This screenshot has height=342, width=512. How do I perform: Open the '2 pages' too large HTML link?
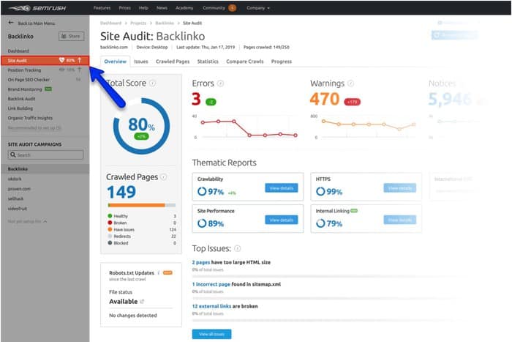201,262
